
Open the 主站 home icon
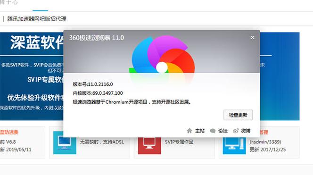point(189,131)
